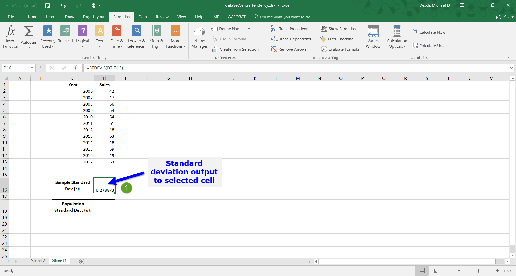Open Calculation Options dropdown
Viewport: 516px width, 276px height.
point(397,38)
